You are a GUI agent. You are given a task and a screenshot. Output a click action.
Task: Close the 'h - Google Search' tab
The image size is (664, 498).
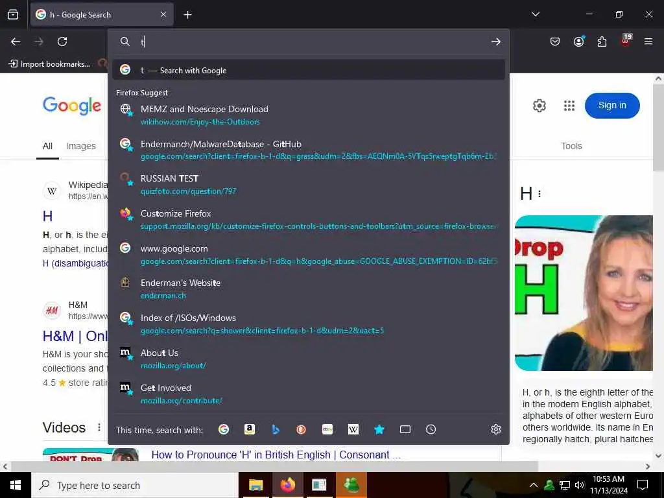(x=163, y=15)
